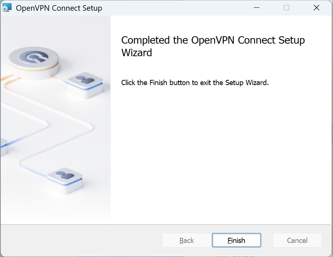Click the OpenVPN Connect title bar icon

[x=7, y=8]
